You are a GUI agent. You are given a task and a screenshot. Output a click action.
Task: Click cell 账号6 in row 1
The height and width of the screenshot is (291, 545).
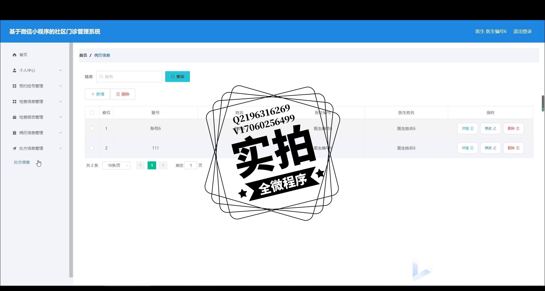point(156,128)
